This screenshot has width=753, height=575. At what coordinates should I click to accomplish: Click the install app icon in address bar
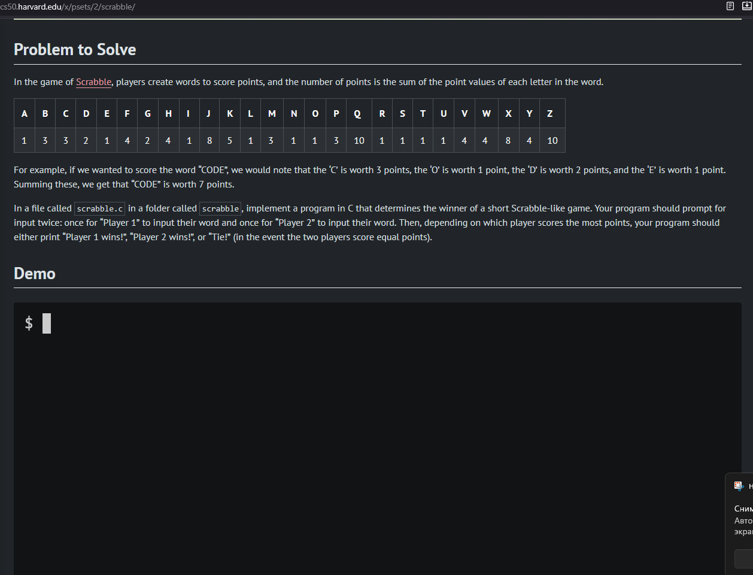(746, 6)
